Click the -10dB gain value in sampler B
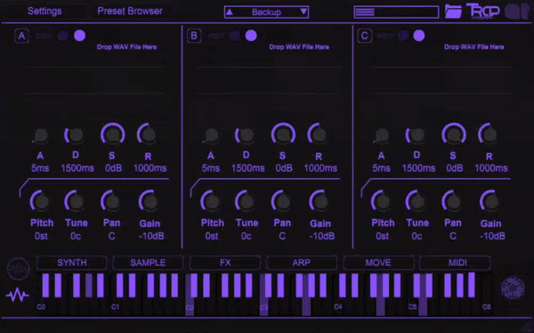 (322, 236)
